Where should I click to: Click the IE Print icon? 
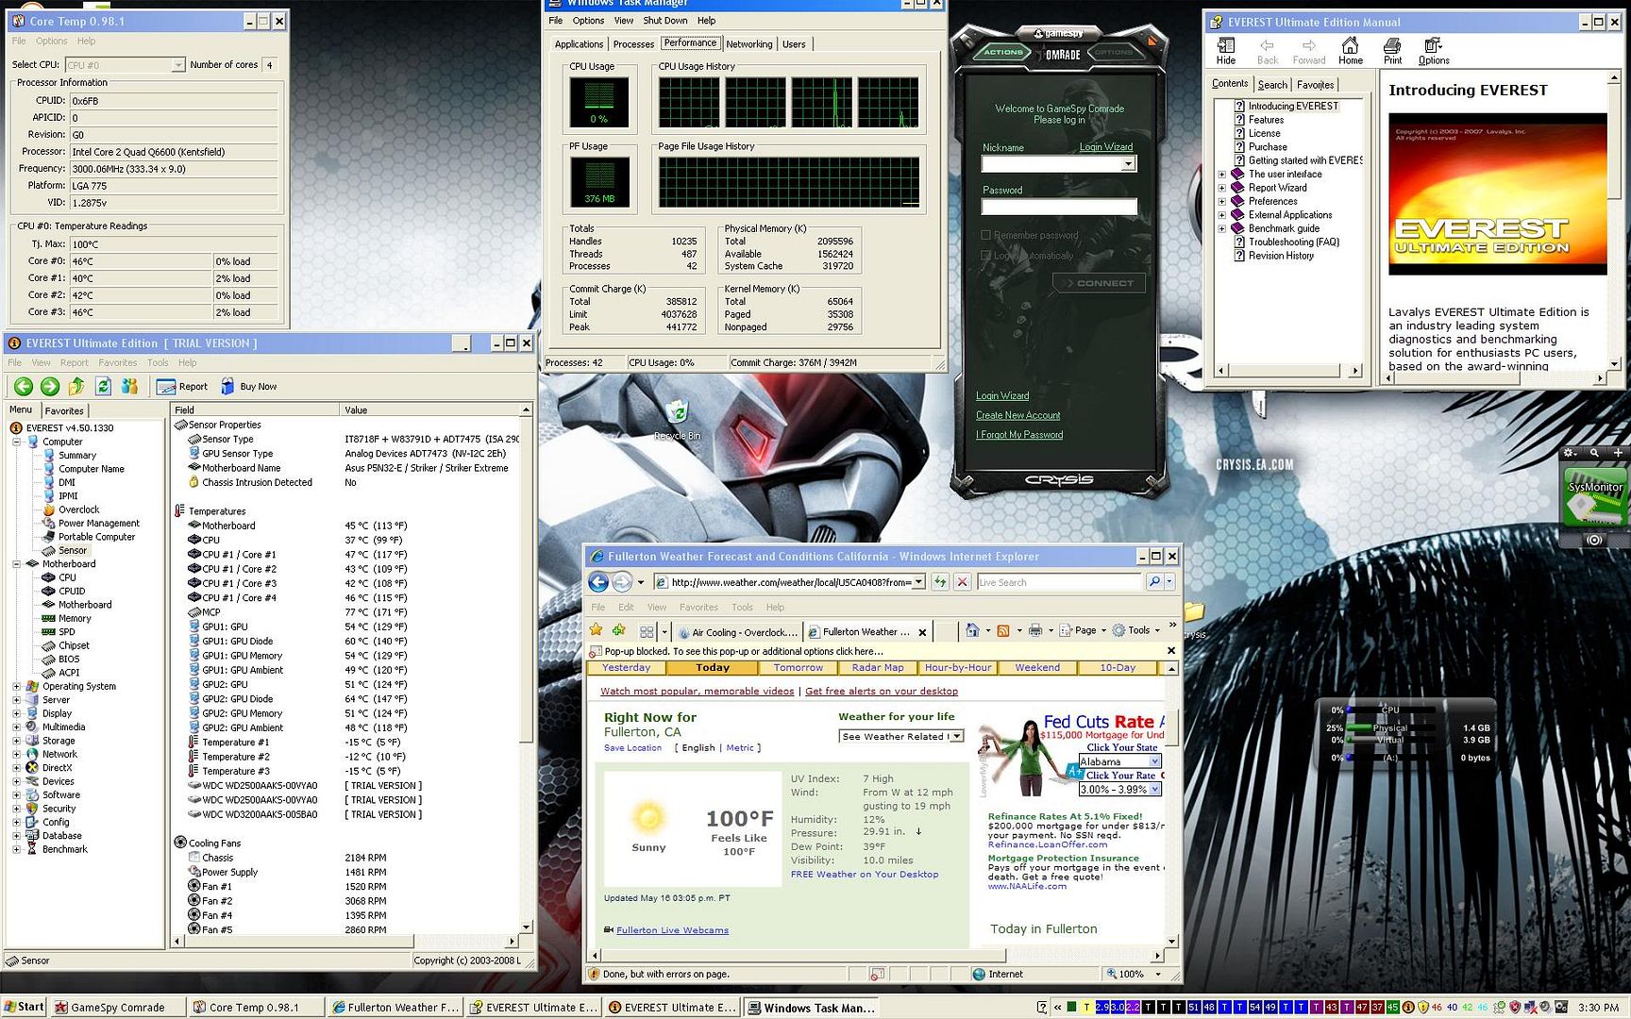click(x=1035, y=630)
